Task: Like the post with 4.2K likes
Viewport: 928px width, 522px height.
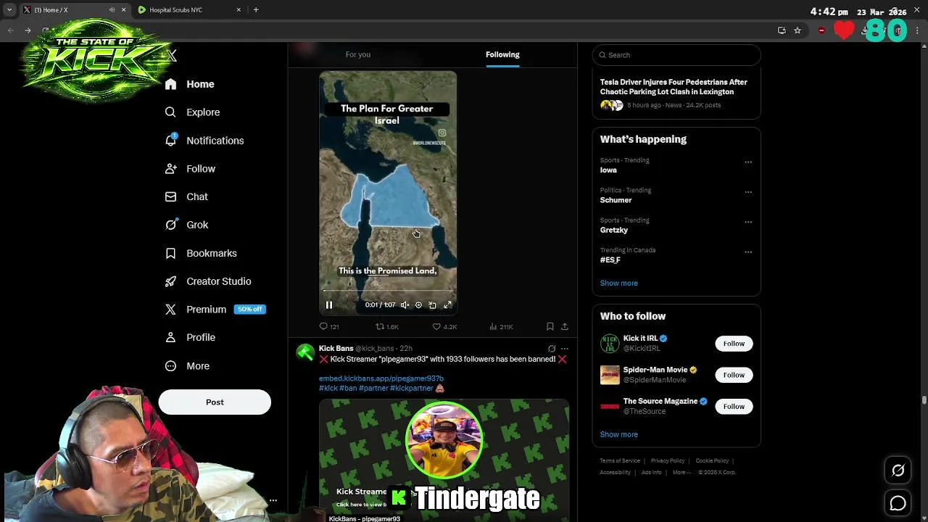Action: [x=444, y=327]
